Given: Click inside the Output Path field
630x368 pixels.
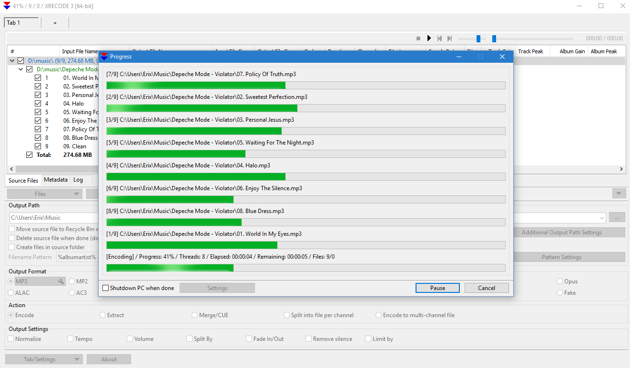Looking at the screenshot, I should click(x=57, y=217).
